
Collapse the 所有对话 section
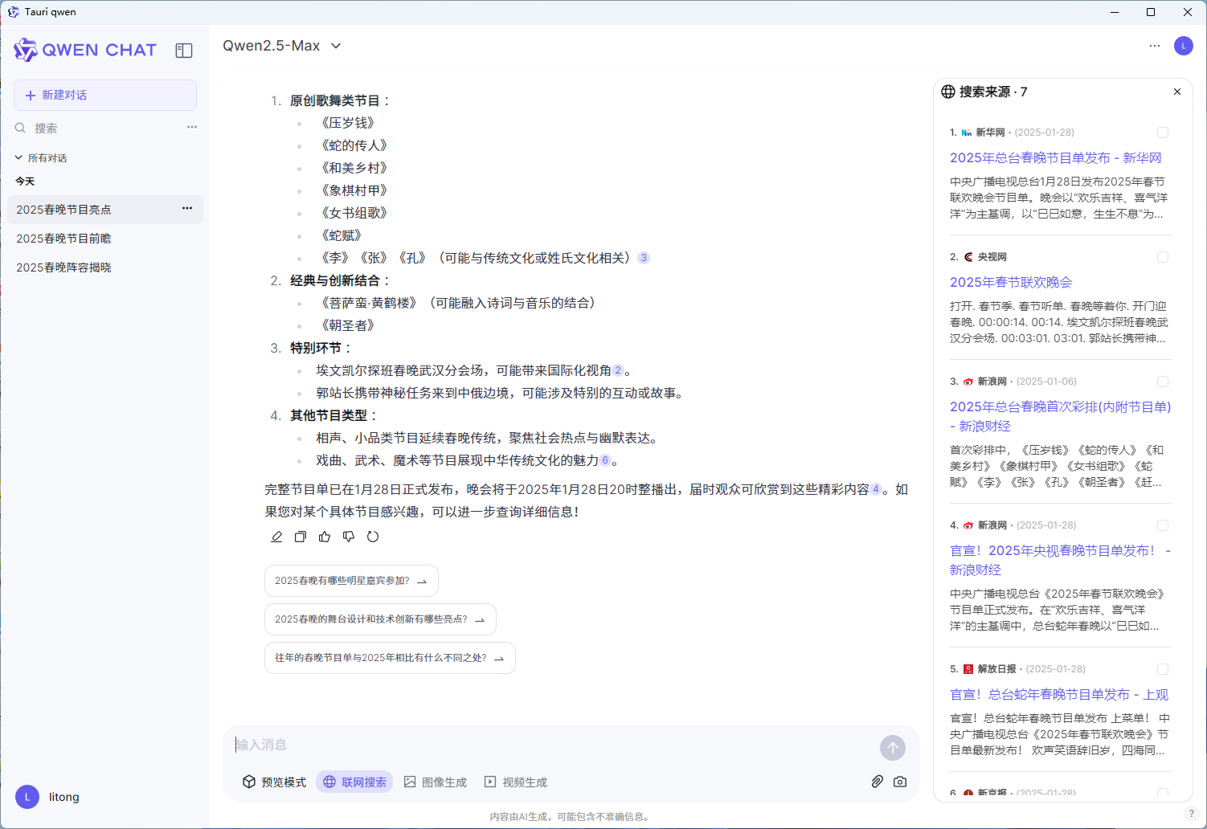41,157
